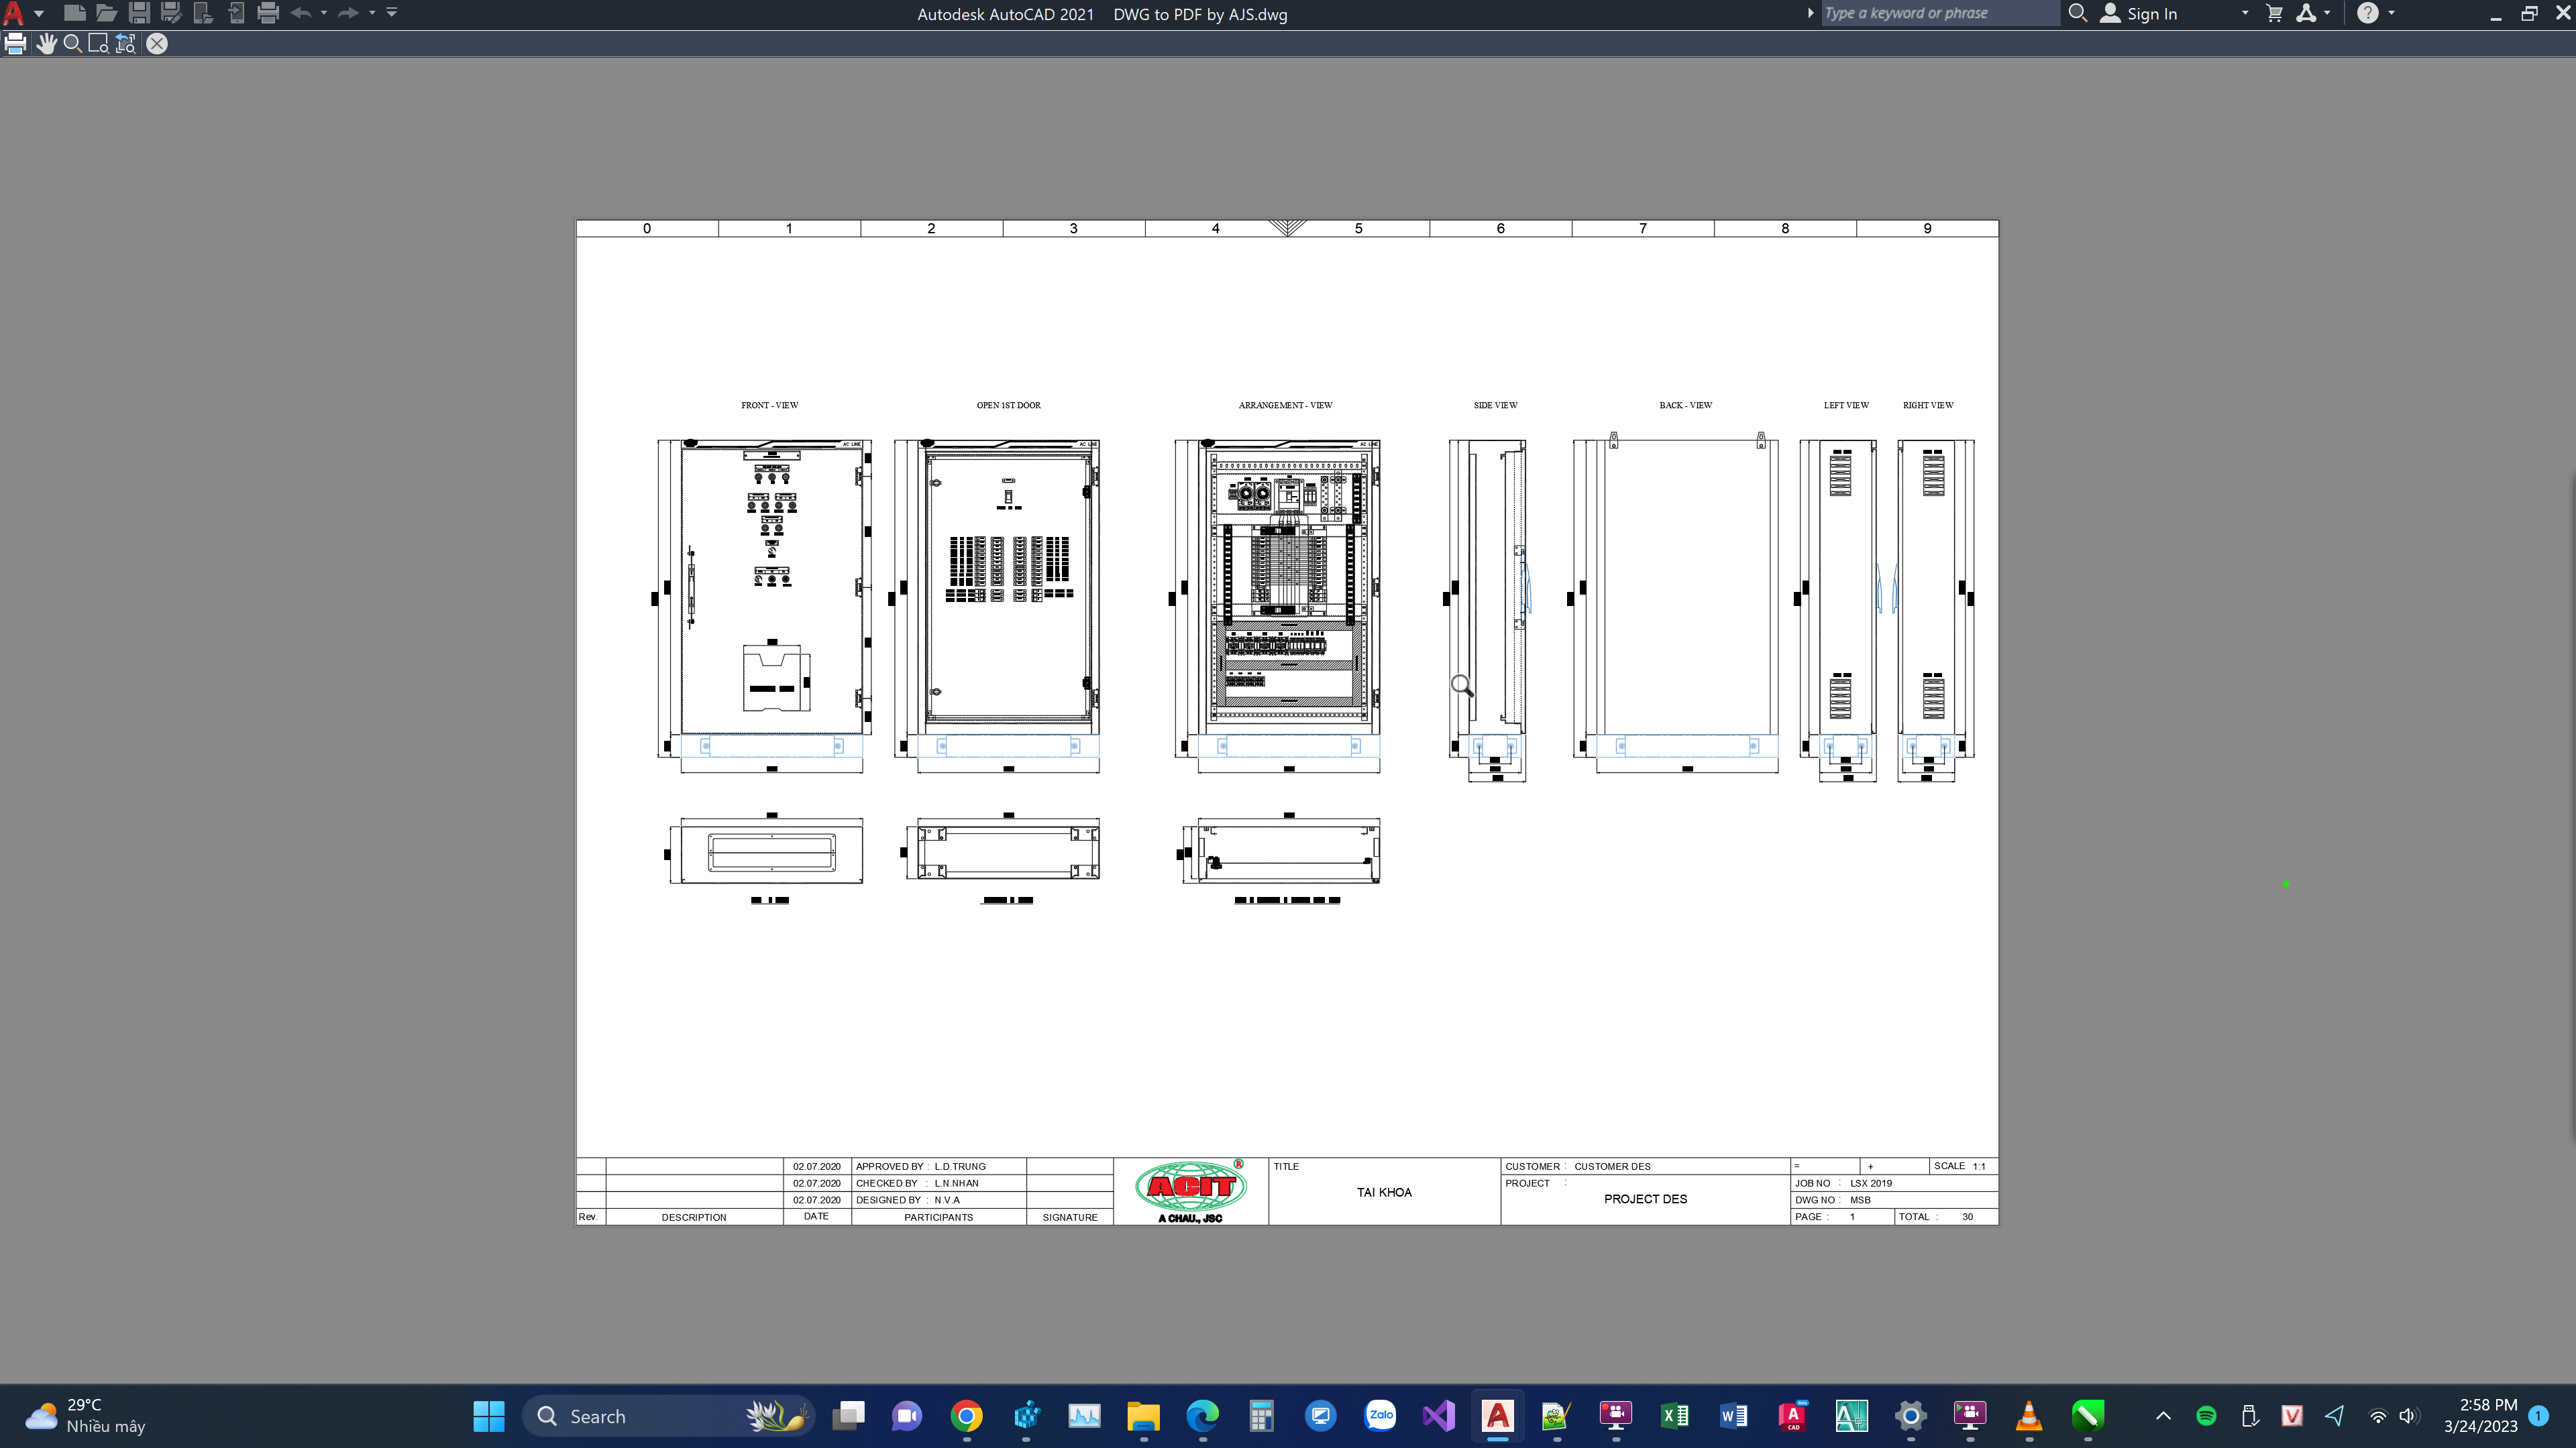Close the plot preview window

[x=157, y=44]
